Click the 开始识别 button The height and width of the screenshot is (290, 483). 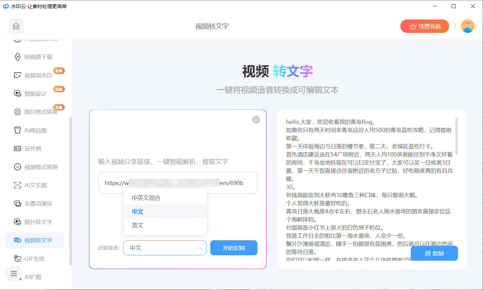[234, 247]
